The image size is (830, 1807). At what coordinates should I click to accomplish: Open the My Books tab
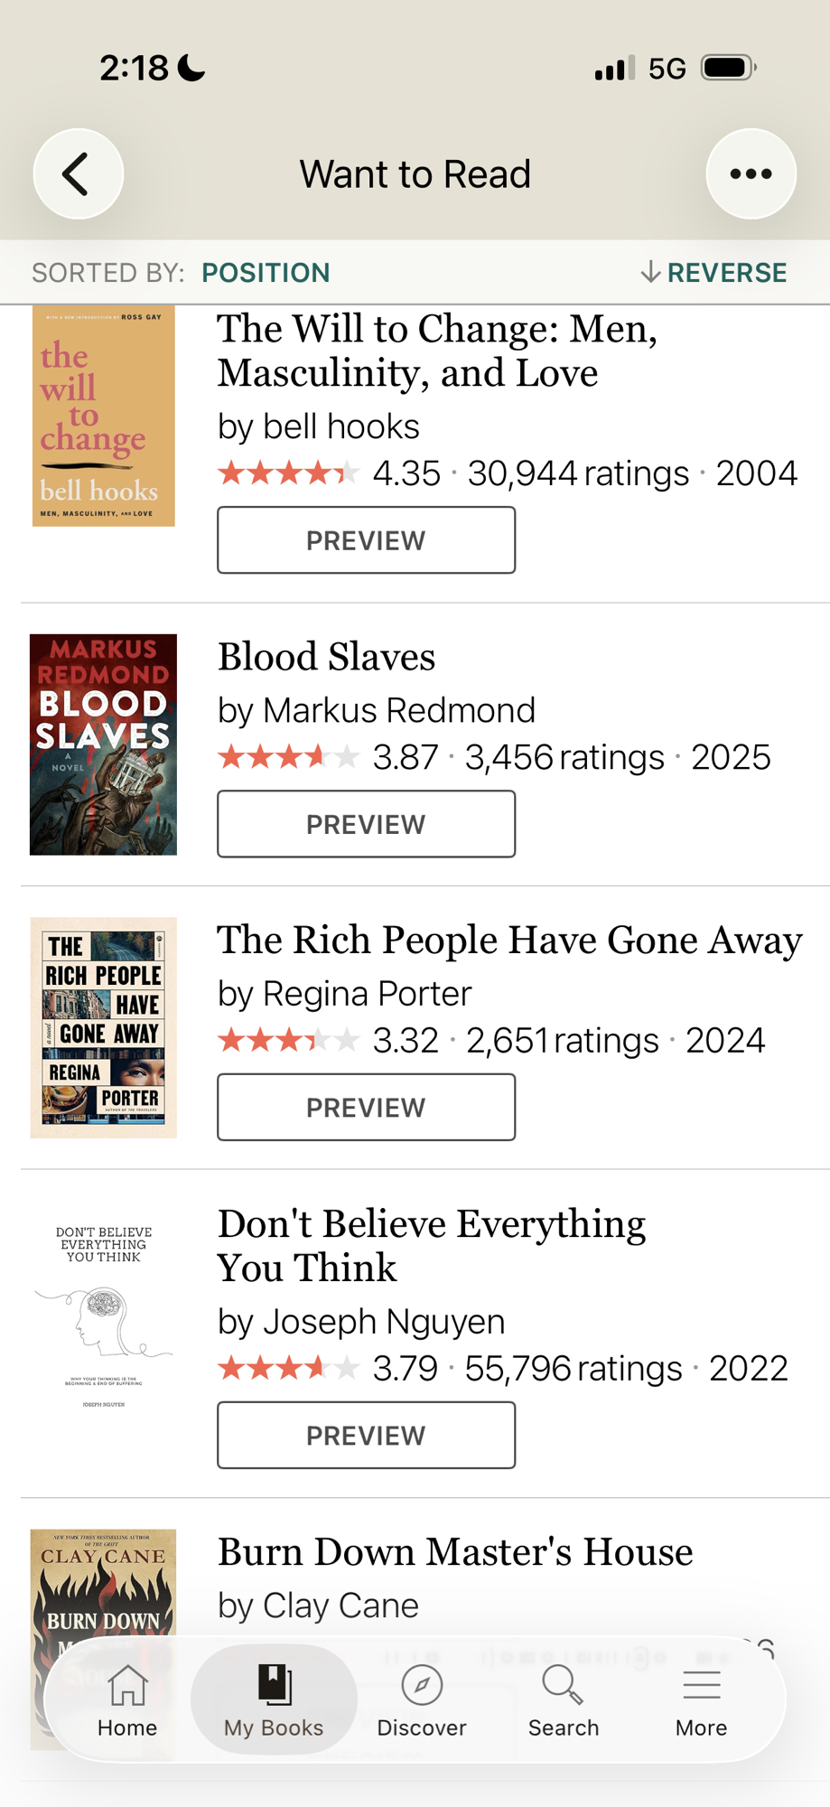click(x=274, y=1700)
